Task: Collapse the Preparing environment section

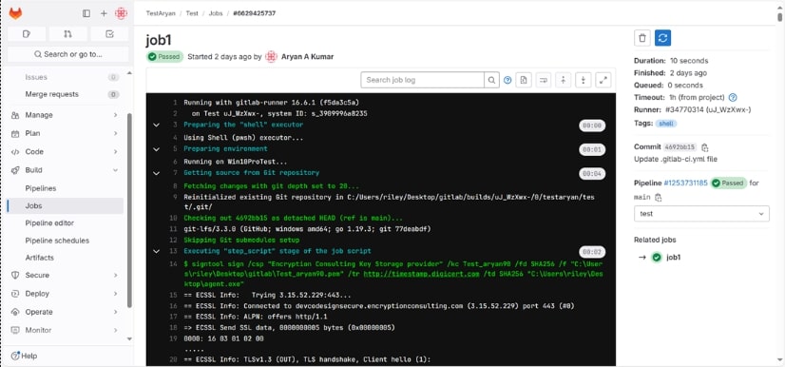Action: point(156,149)
